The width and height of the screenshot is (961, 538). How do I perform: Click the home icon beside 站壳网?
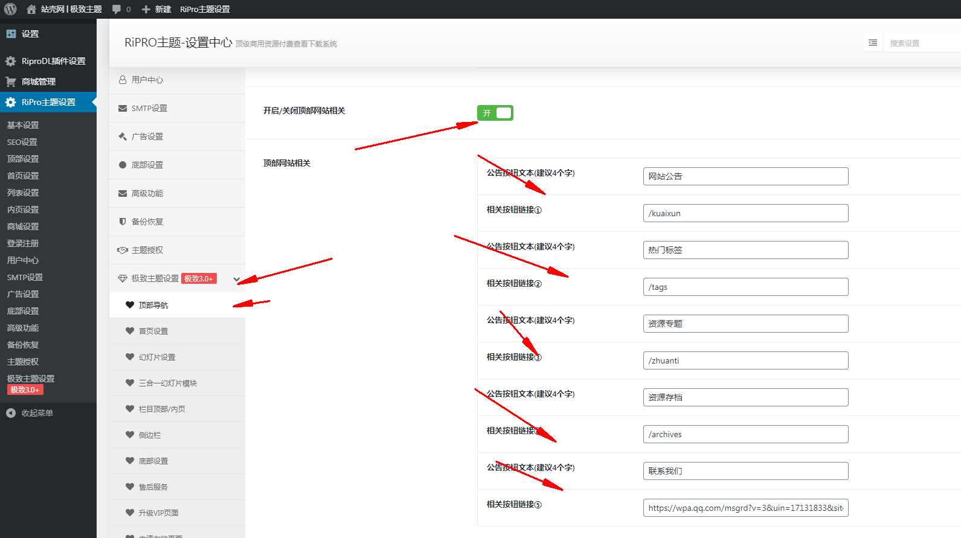click(31, 9)
